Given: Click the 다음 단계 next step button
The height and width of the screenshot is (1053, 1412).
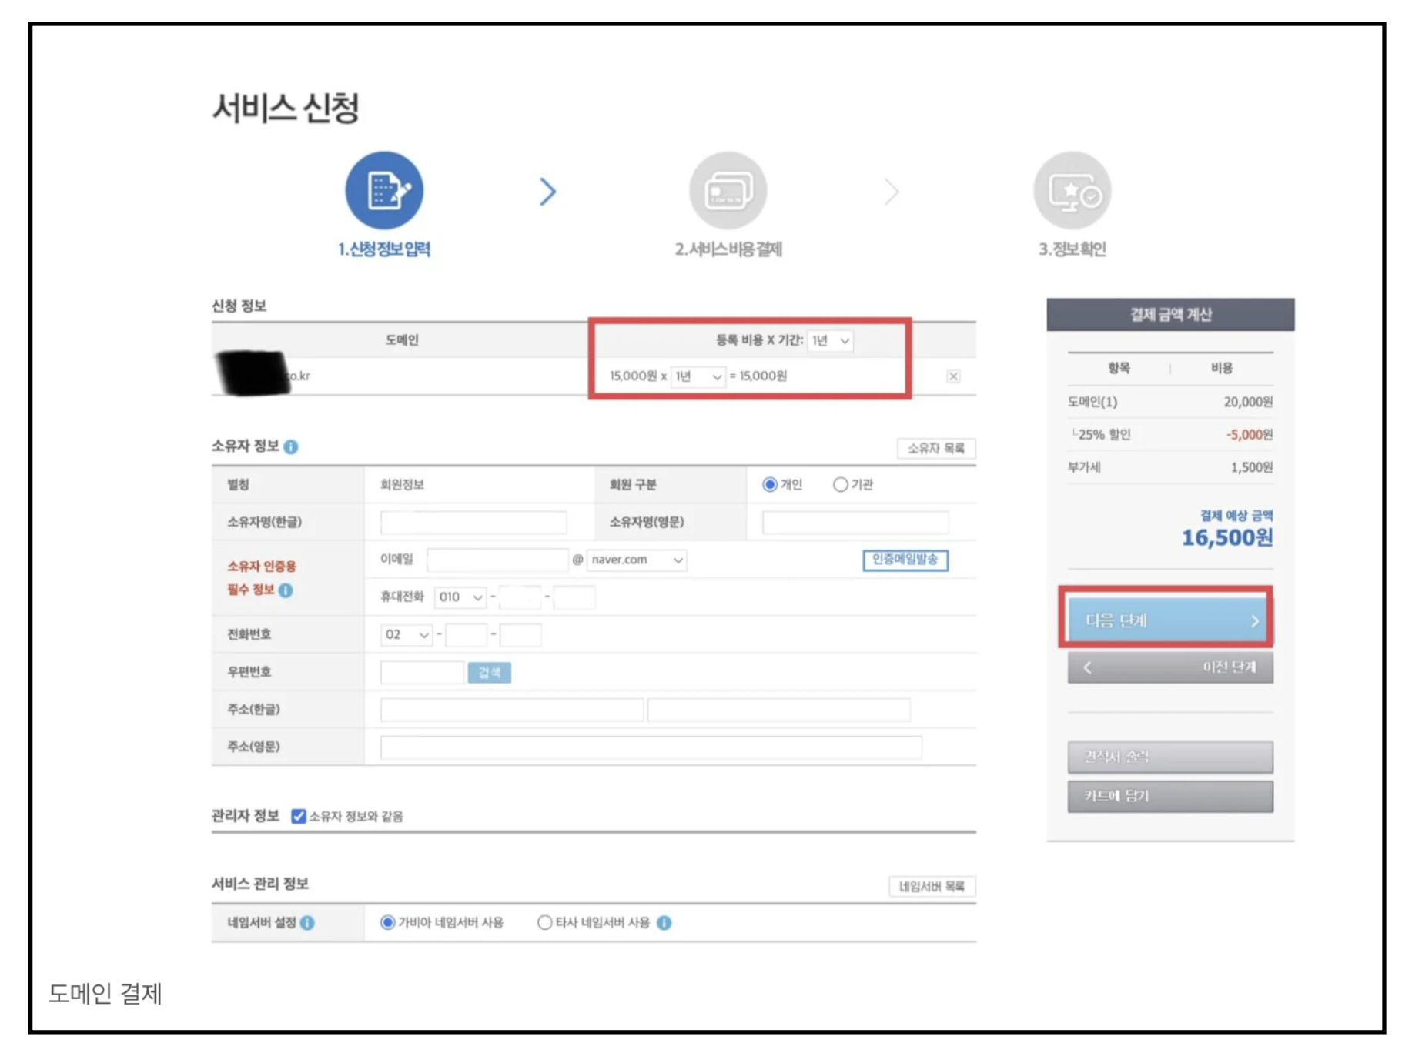Looking at the screenshot, I should (x=1170, y=620).
